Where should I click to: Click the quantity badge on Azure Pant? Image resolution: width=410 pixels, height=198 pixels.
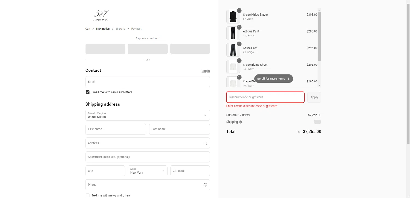pyautogui.click(x=239, y=44)
